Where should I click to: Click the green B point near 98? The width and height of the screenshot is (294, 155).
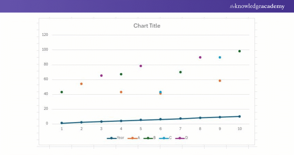(239, 51)
